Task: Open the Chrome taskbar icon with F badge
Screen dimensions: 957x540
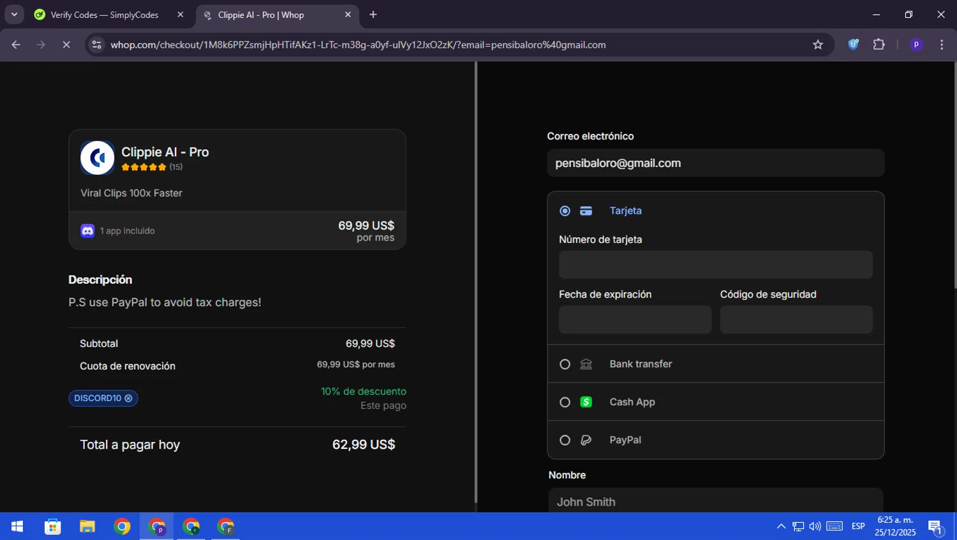Action: click(225, 527)
